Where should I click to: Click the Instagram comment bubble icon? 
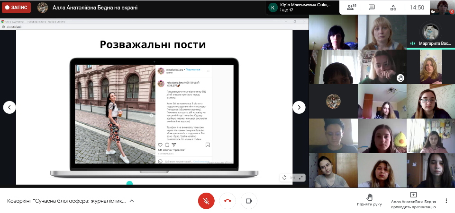(167, 145)
